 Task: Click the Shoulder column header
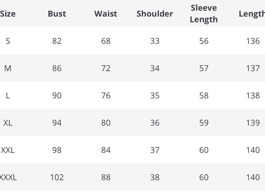155,14
